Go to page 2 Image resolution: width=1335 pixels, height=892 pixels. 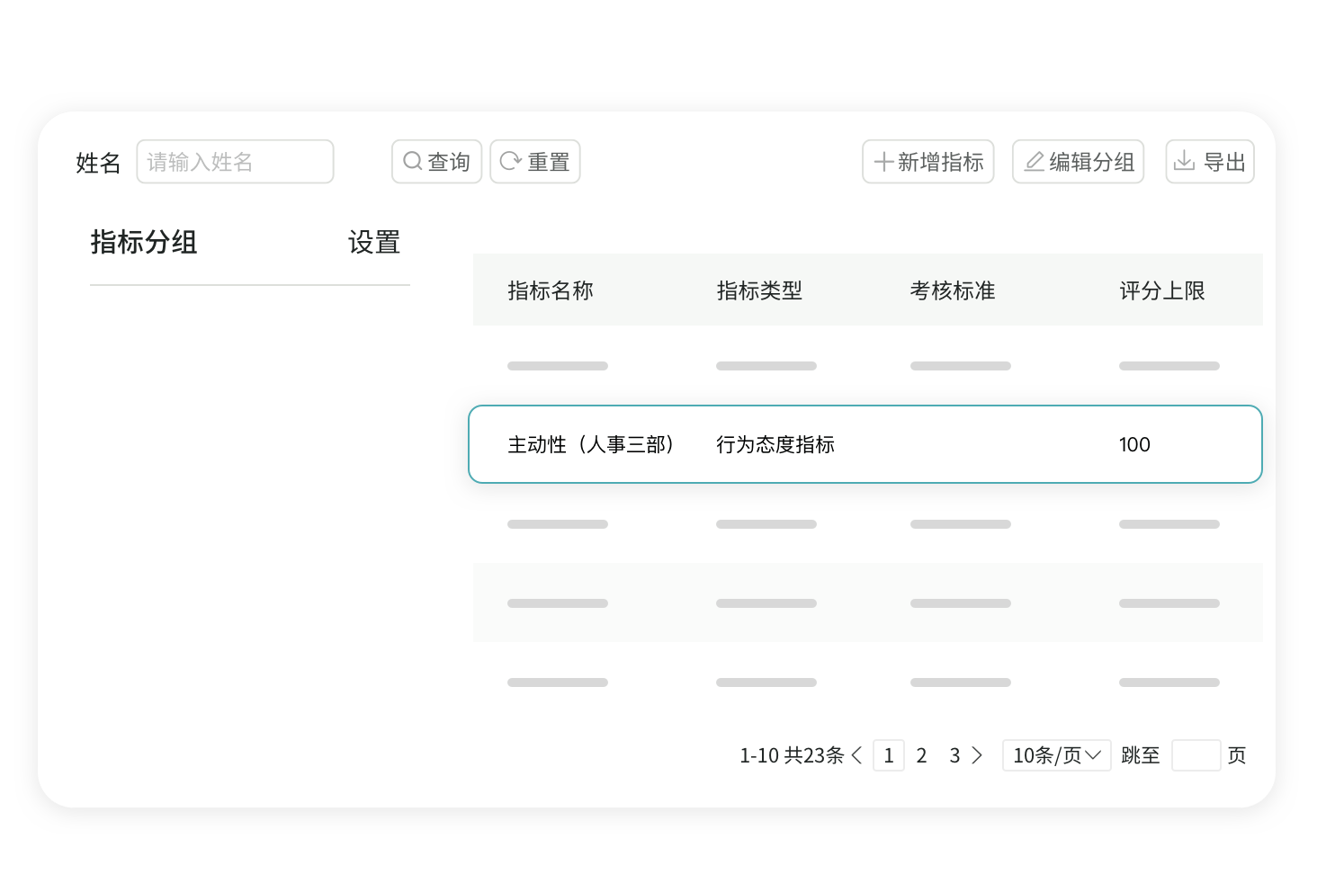pos(921,755)
